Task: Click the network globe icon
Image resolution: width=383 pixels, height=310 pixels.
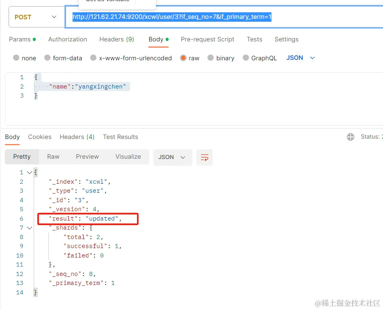Action: click(351, 137)
